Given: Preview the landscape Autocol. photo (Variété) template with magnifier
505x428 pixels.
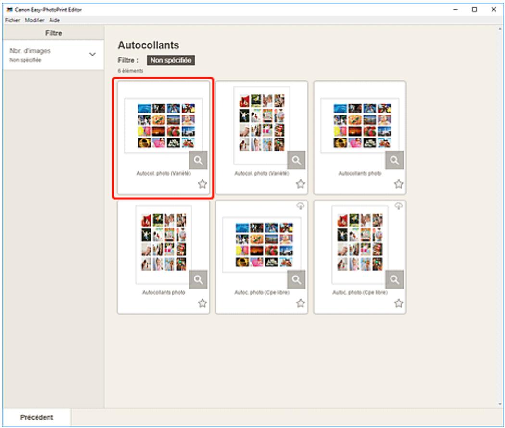Looking at the screenshot, I should tap(198, 160).
